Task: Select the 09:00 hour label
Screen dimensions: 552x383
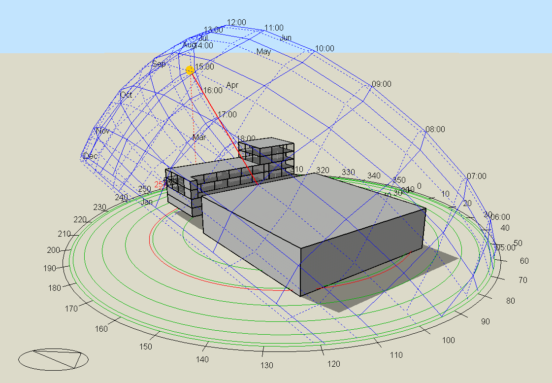Action: pyautogui.click(x=381, y=84)
